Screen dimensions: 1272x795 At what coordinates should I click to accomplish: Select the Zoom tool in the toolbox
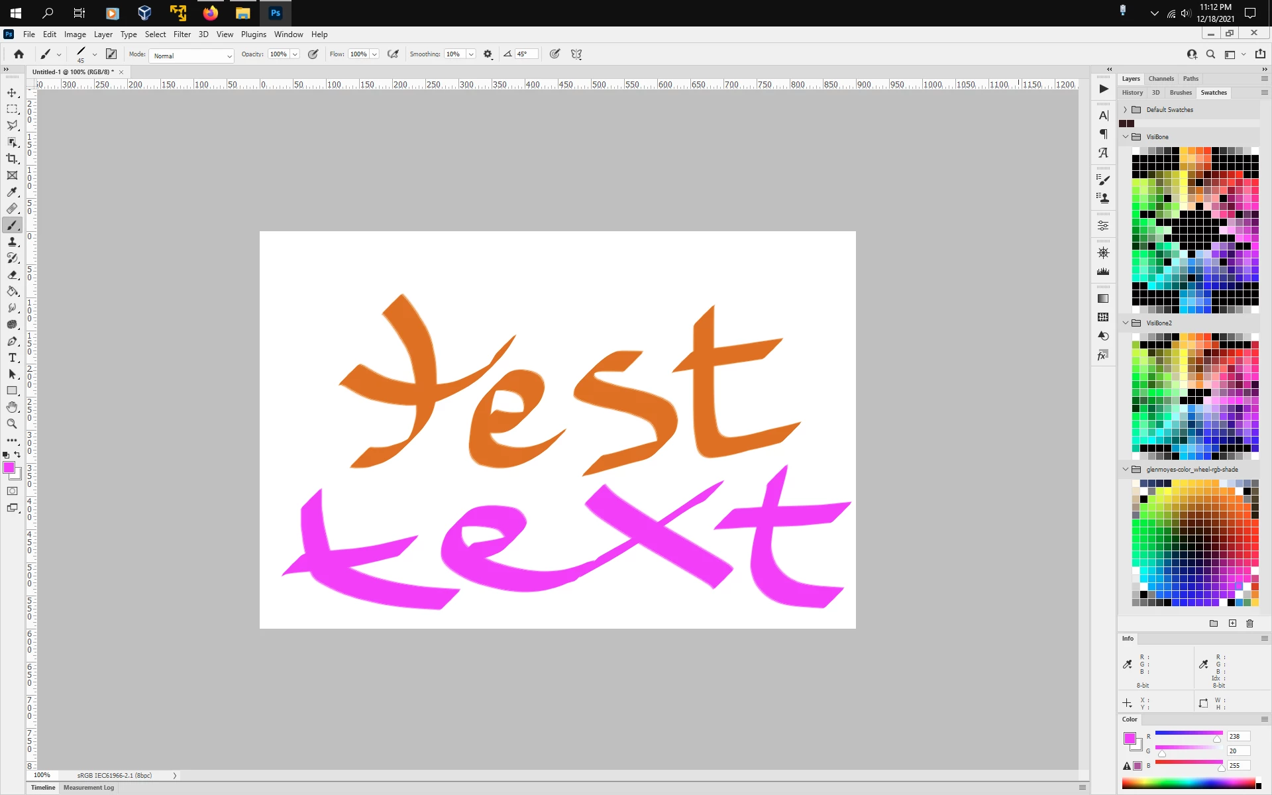click(12, 424)
